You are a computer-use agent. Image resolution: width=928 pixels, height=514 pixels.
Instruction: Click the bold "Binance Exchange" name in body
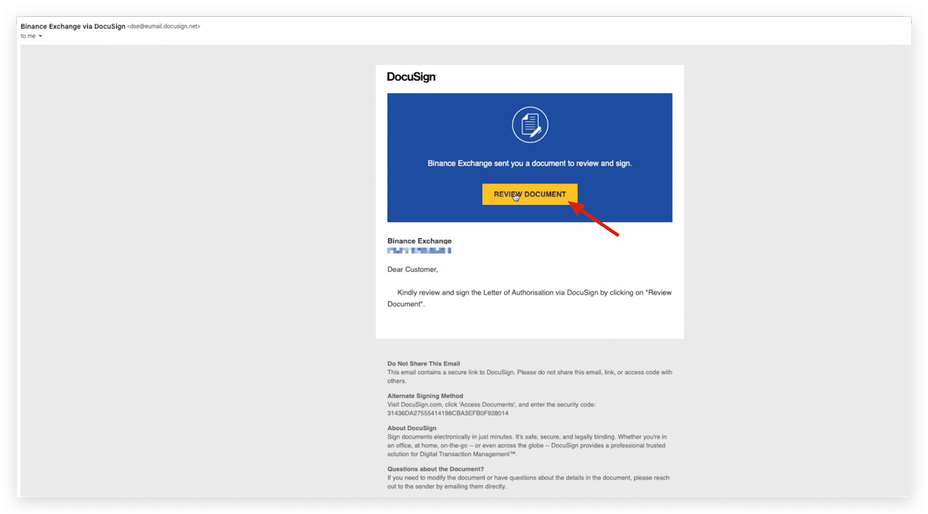click(419, 241)
